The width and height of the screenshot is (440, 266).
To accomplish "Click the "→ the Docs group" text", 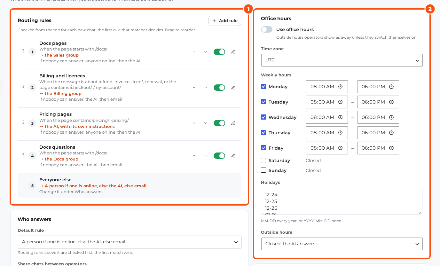I will (59, 159).
